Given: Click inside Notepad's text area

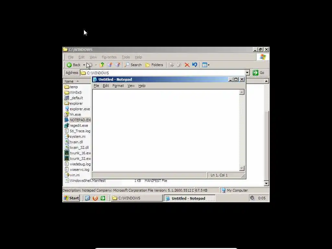Looking at the screenshot, I should point(166,130).
